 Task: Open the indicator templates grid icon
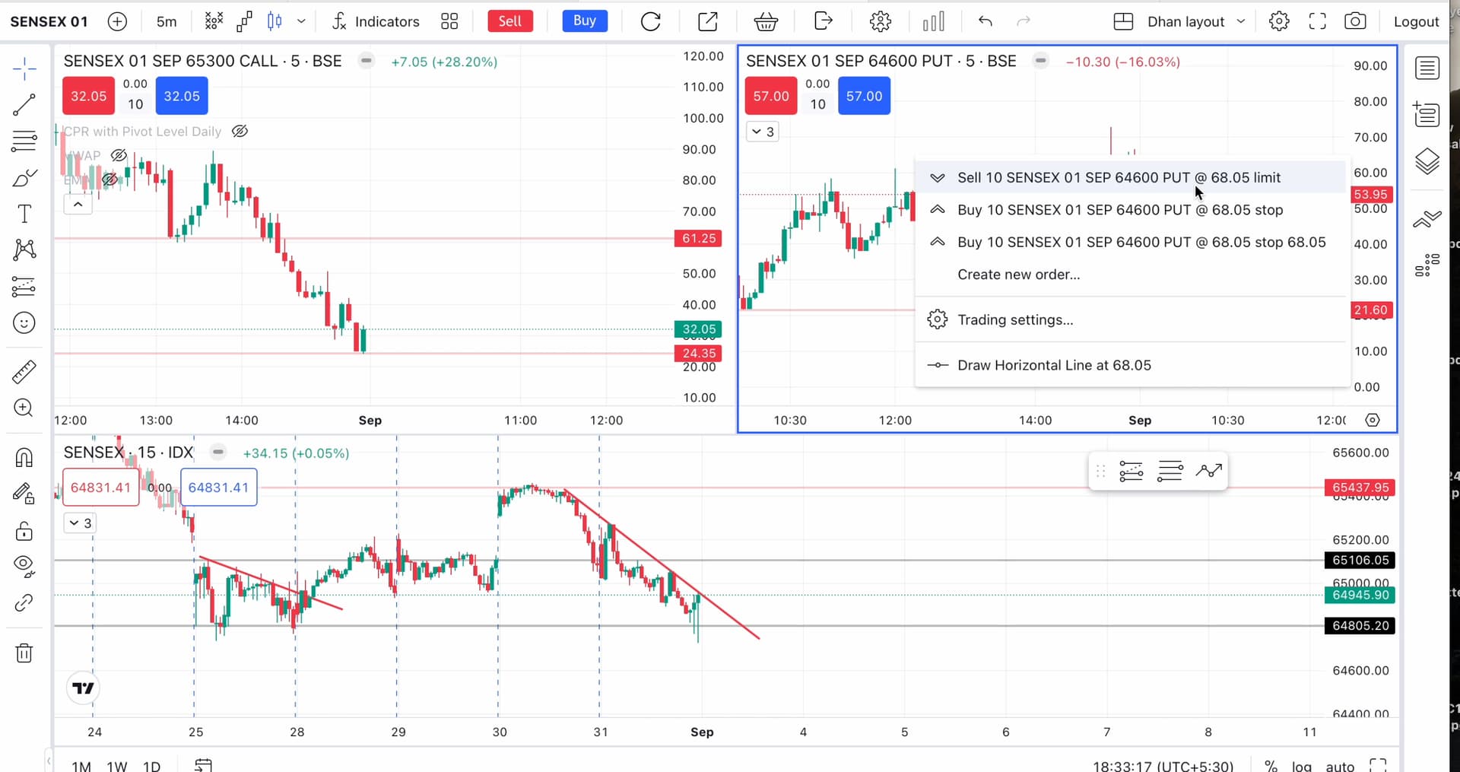[x=449, y=21]
